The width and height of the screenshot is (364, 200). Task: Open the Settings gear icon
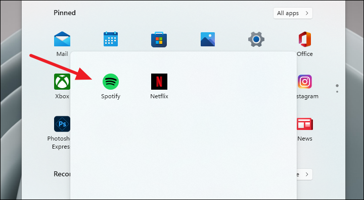pos(256,39)
